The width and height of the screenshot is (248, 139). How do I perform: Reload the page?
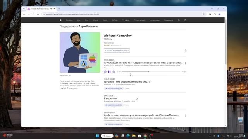[33, 14]
